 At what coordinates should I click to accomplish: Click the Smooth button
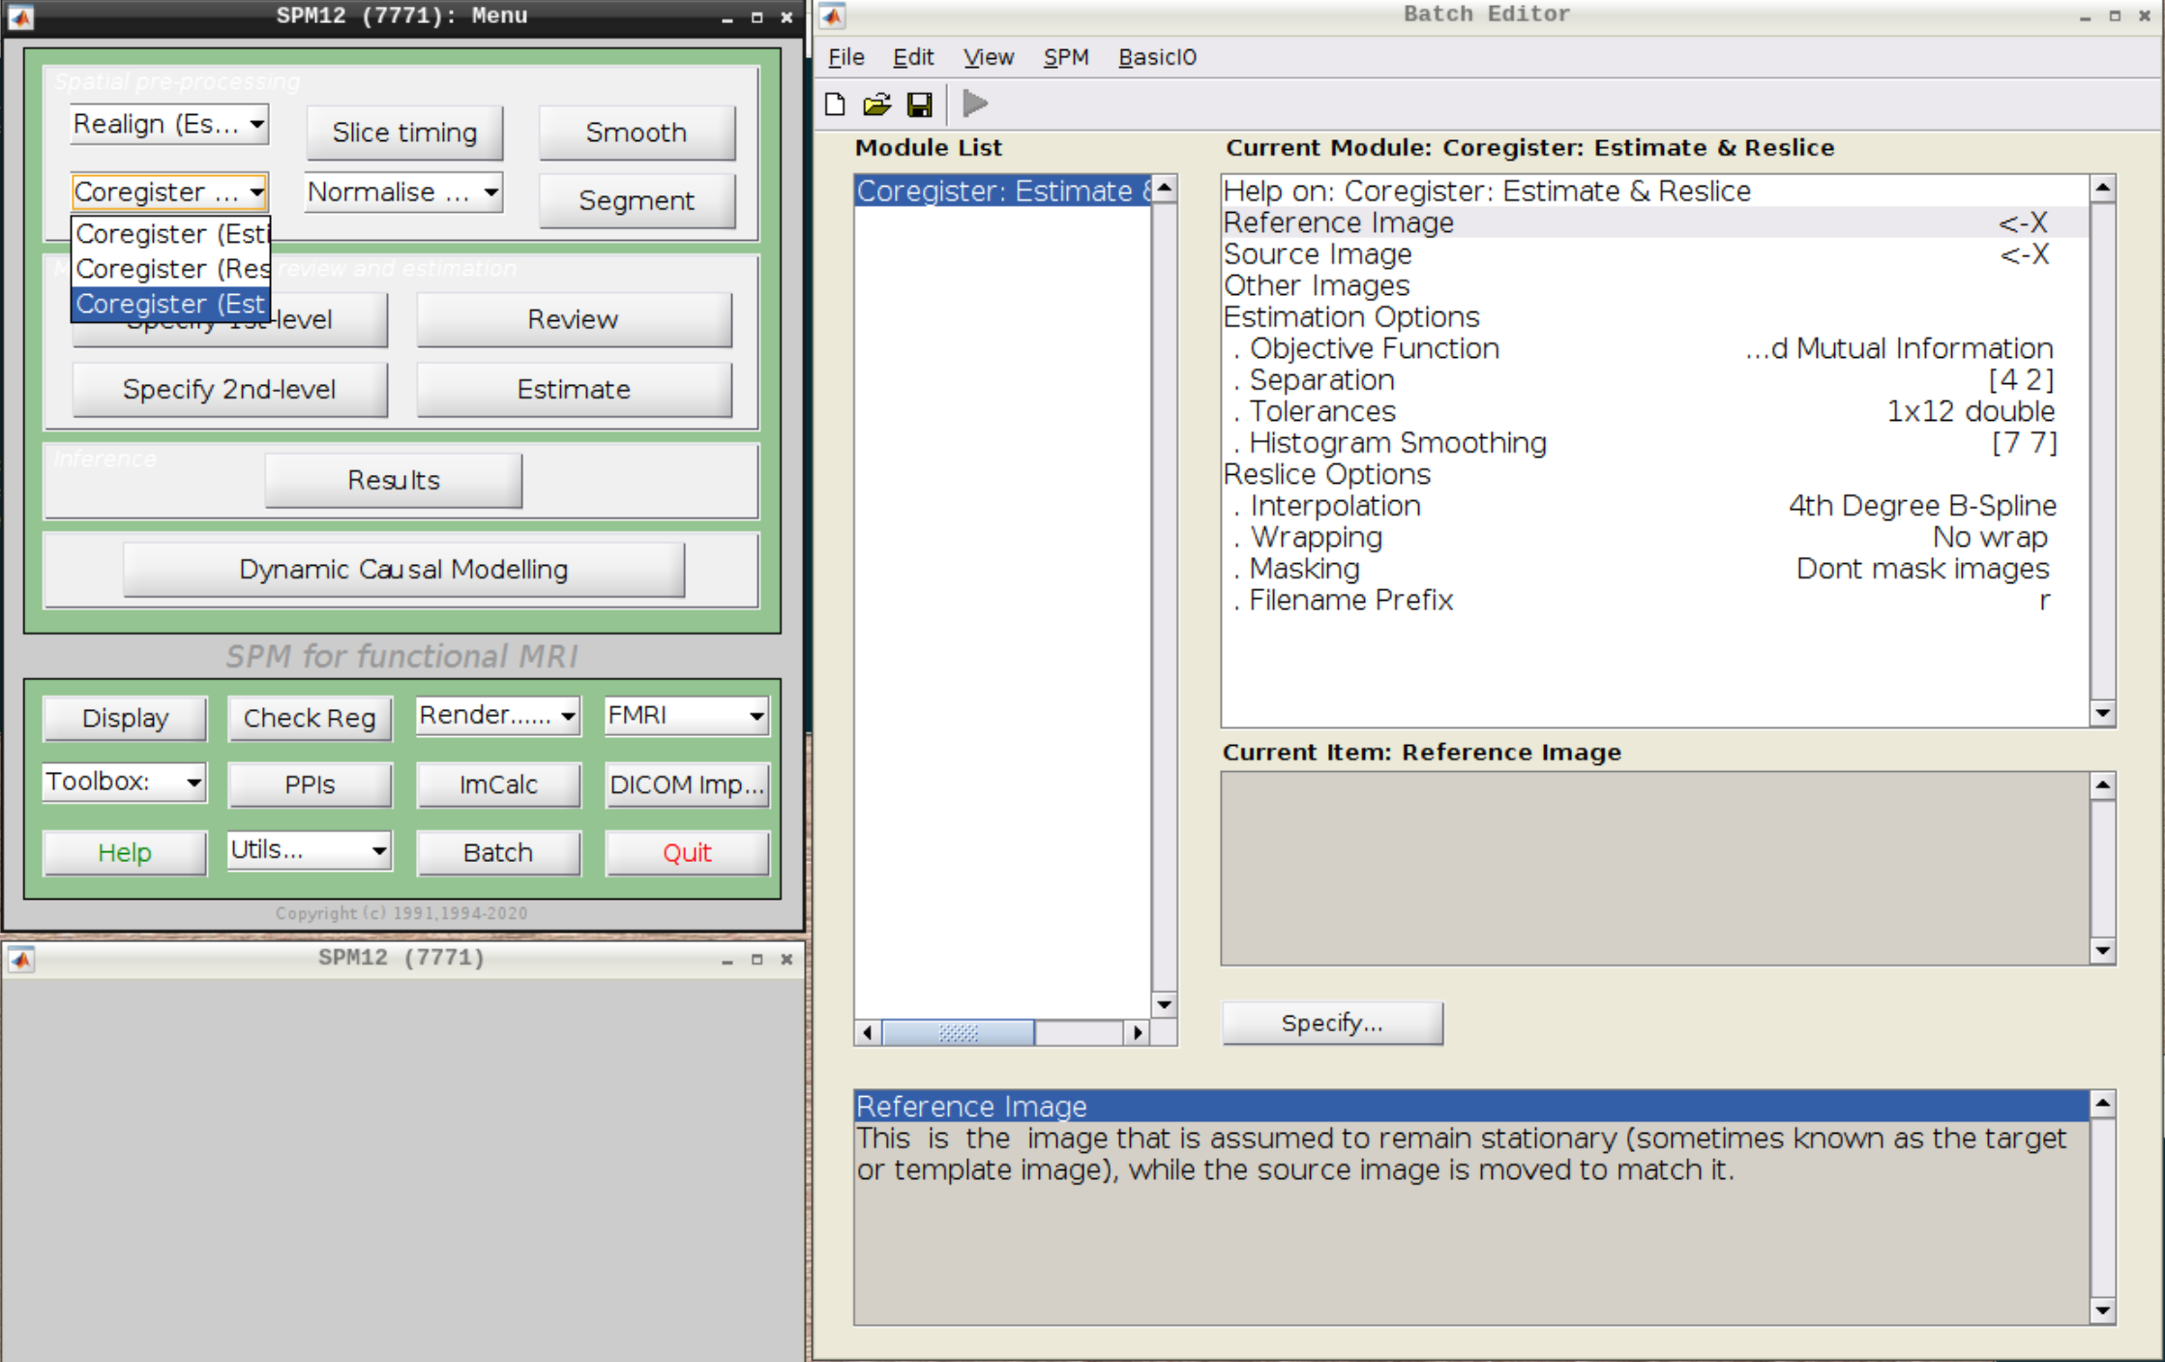[x=637, y=133]
